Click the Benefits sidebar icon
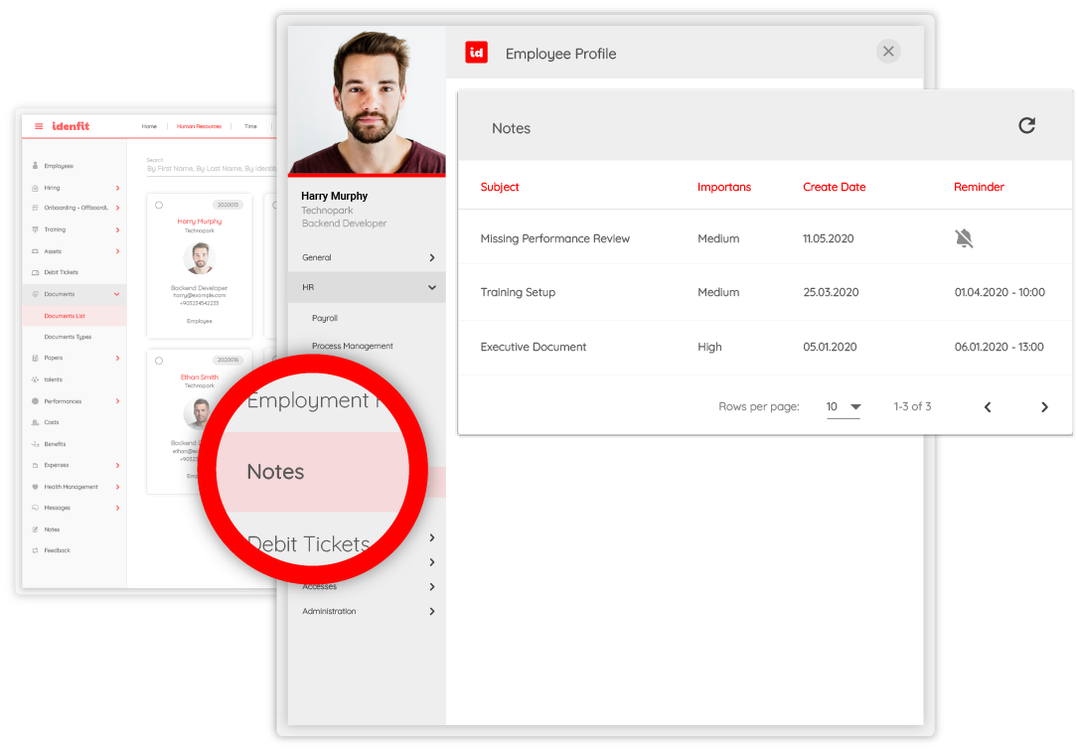The width and height of the screenshot is (1077, 752). point(35,444)
